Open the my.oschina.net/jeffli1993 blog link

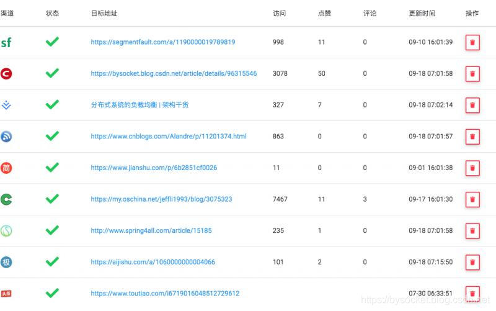coord(161,199)
